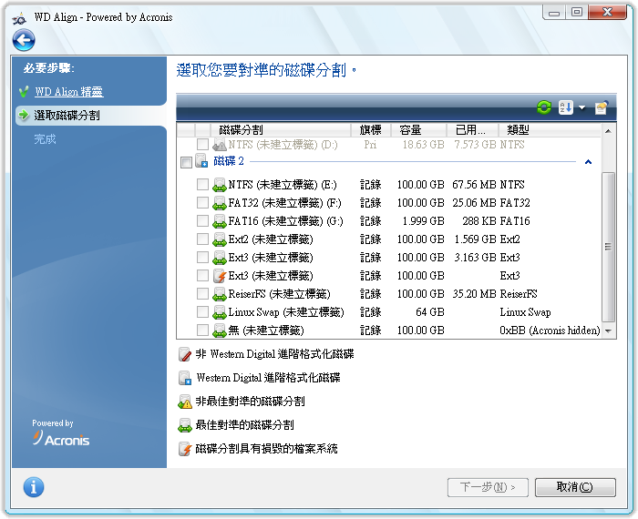Viewport: 638px width, 519px height.
Task: Click the blue info help icon
Action: tap(34, 487)
